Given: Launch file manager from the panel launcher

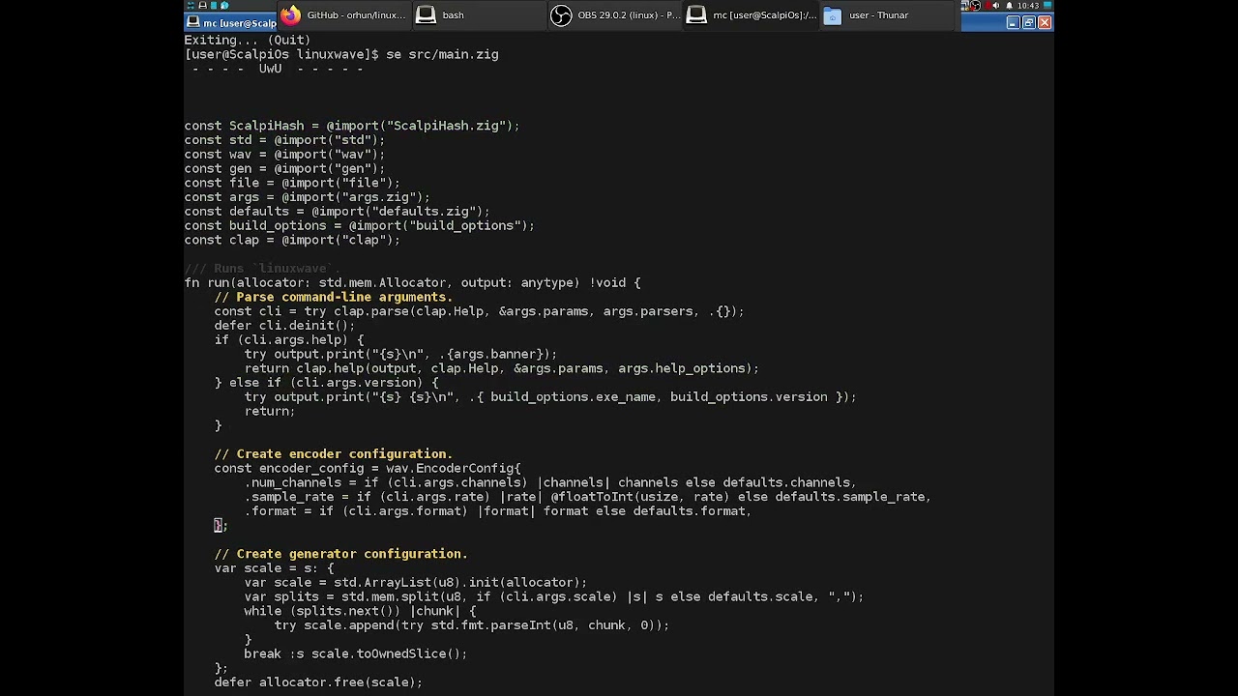Looking at the screenshot, I should click(x=214, y=5).
